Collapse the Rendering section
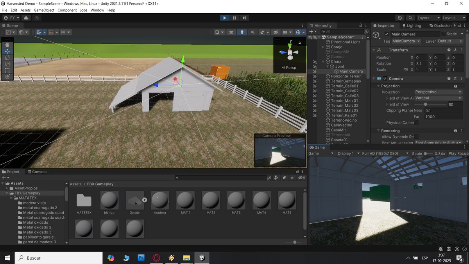The height and width of the screenshot is (264, 469). tap(379, 131)
